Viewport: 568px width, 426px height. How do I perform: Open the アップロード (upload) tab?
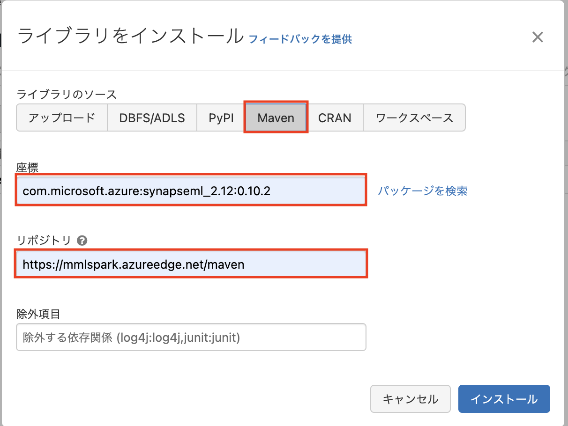coord(61,118)
